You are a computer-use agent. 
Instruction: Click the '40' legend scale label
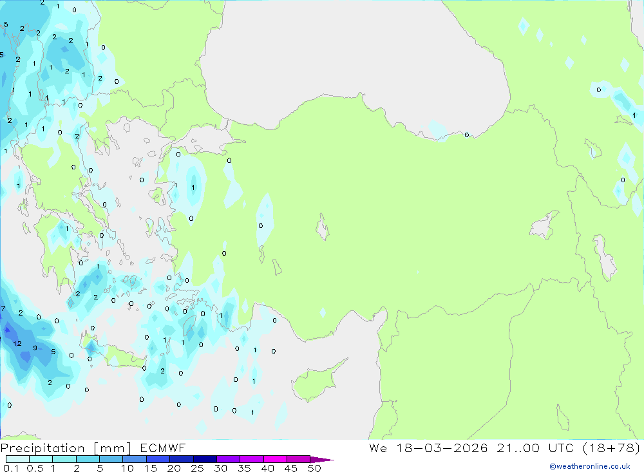[268, 468]
